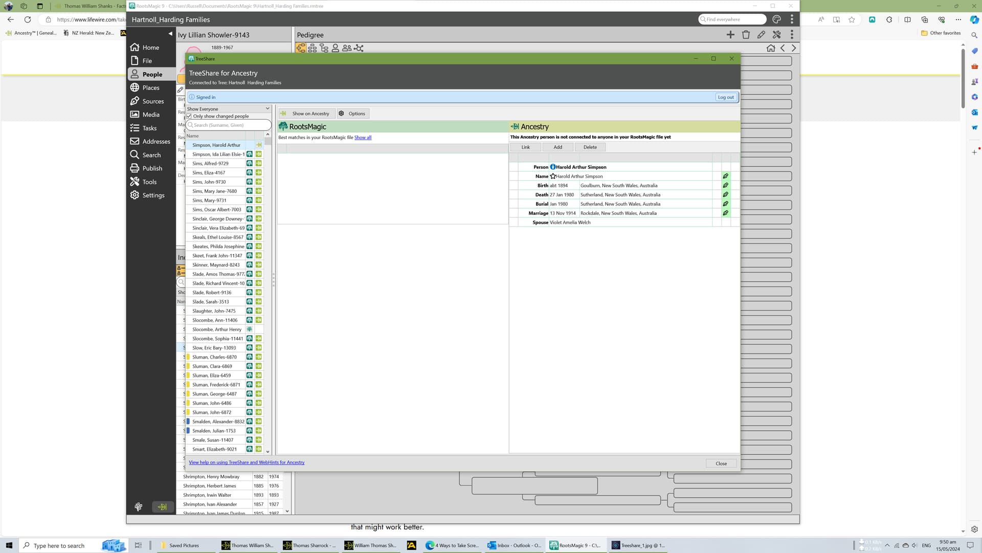Image resolution: width=982 pixels, height=553 pixels.
Task: Click the edit icon in Death row
Action: (x=725, y=195)
